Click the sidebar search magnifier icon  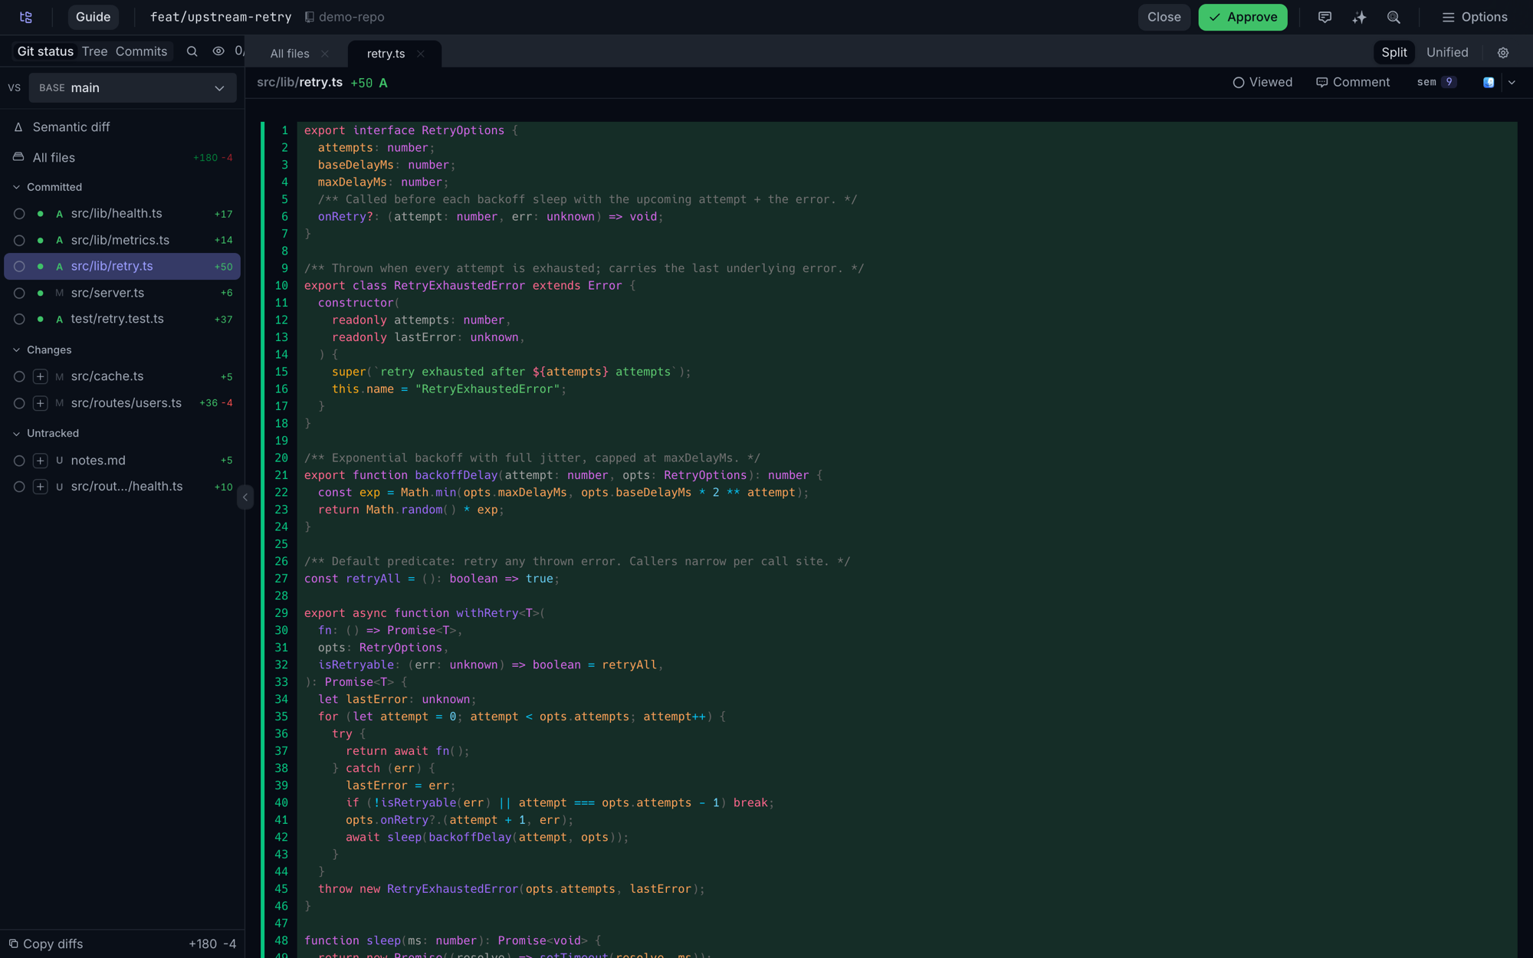coord(192,51)
